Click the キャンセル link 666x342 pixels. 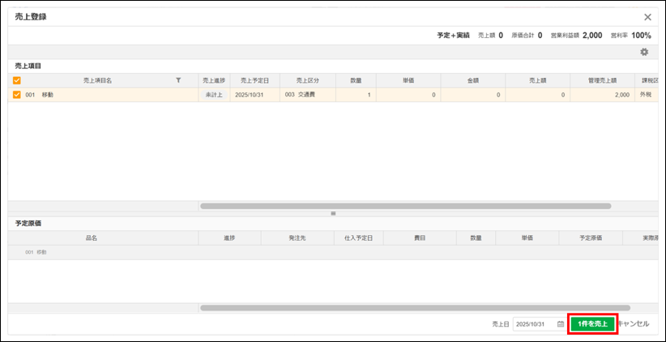[x=634, y=323]
